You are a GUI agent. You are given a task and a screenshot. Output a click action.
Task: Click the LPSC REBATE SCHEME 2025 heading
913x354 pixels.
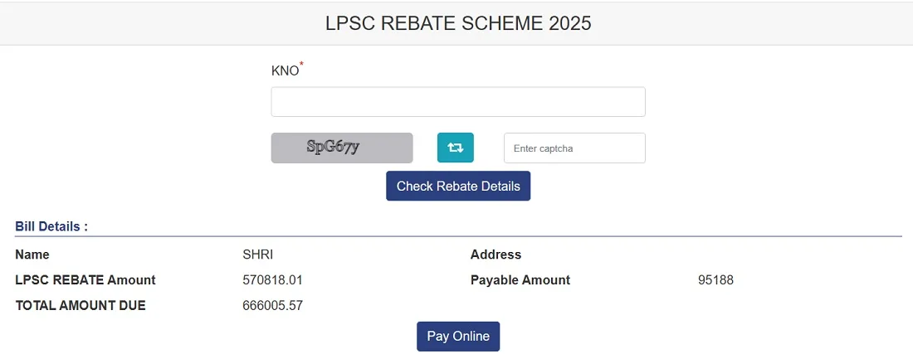(x=458, y=23)
